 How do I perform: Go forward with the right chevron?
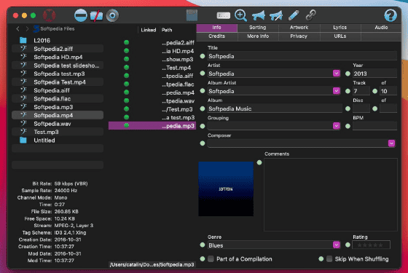(27, 28)
